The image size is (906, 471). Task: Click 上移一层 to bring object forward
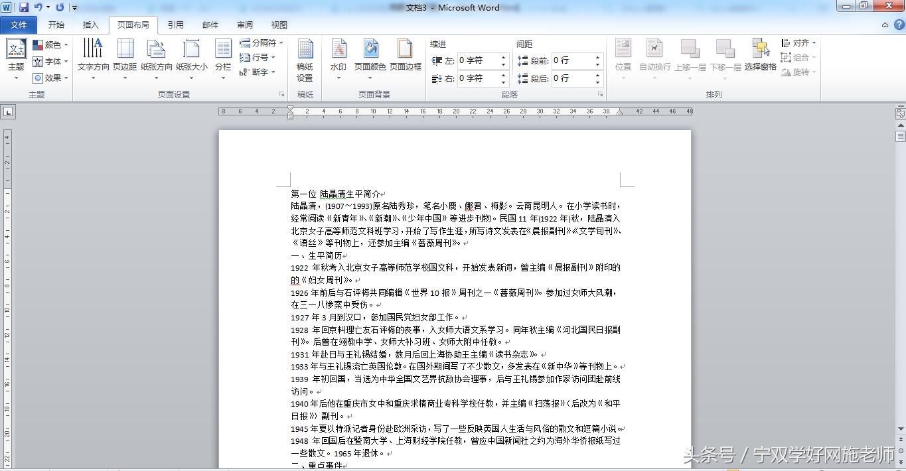(x=690, y=58)
